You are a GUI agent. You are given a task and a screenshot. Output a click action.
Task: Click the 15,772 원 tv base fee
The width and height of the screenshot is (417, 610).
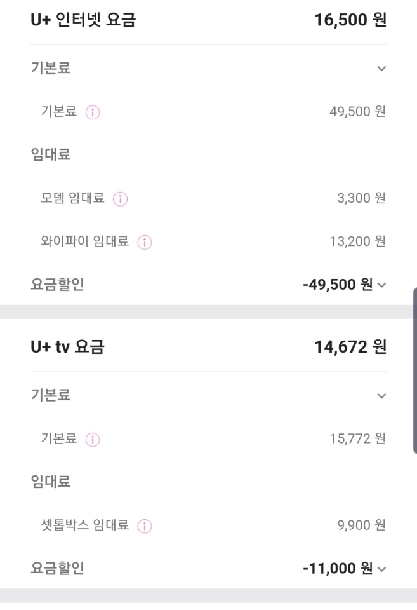356,439
